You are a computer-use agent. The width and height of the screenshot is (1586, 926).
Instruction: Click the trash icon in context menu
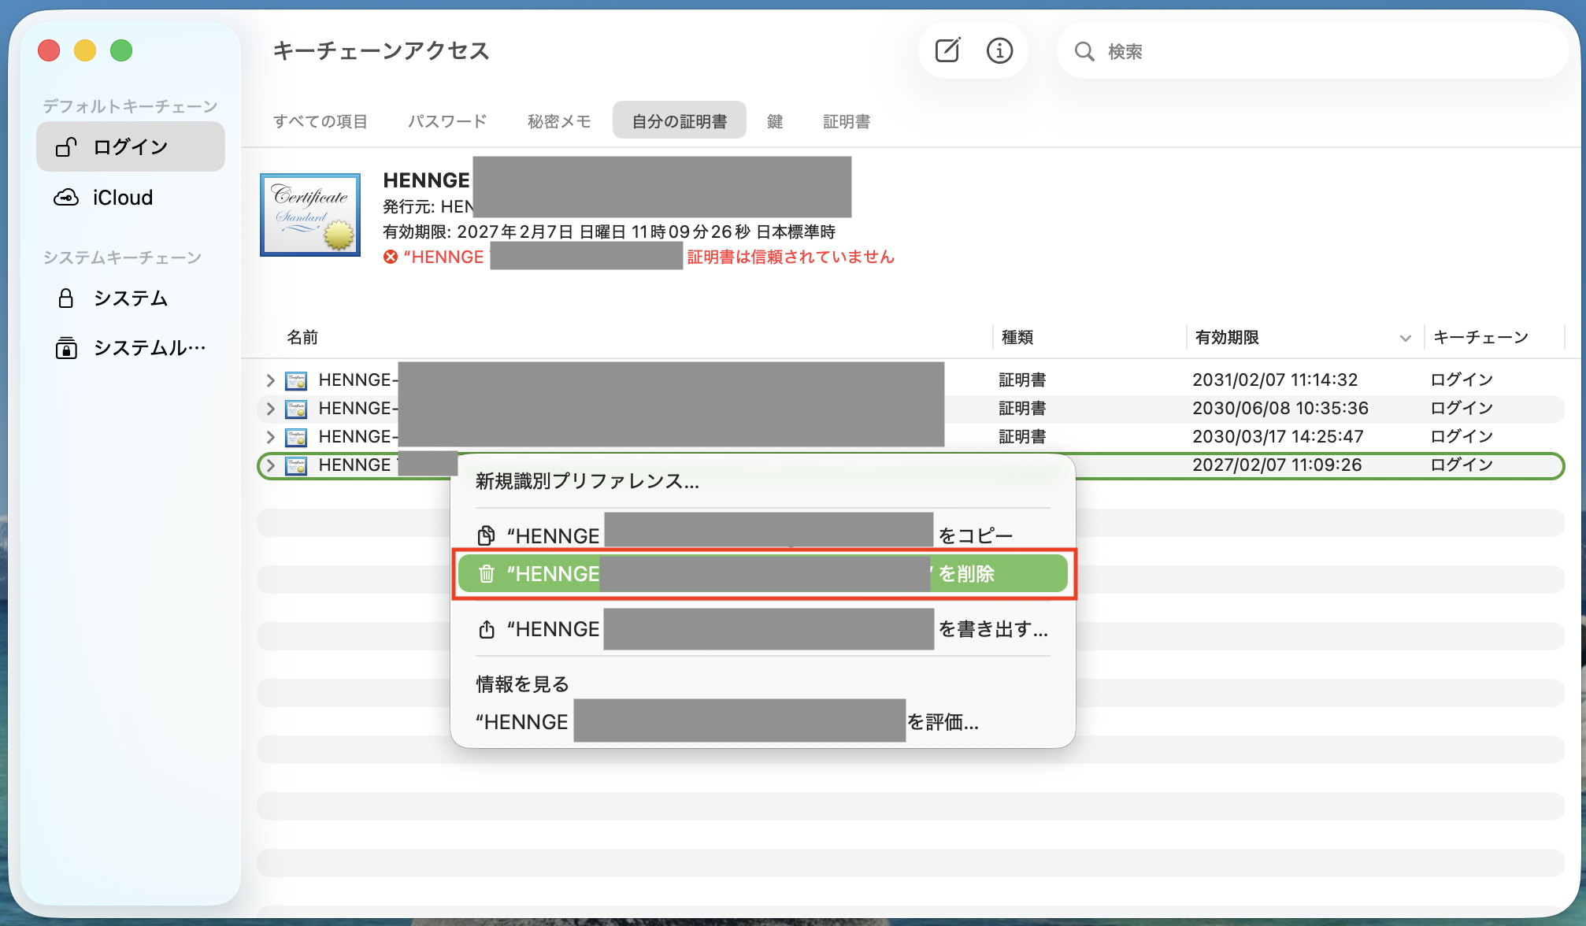coord(487,574)
